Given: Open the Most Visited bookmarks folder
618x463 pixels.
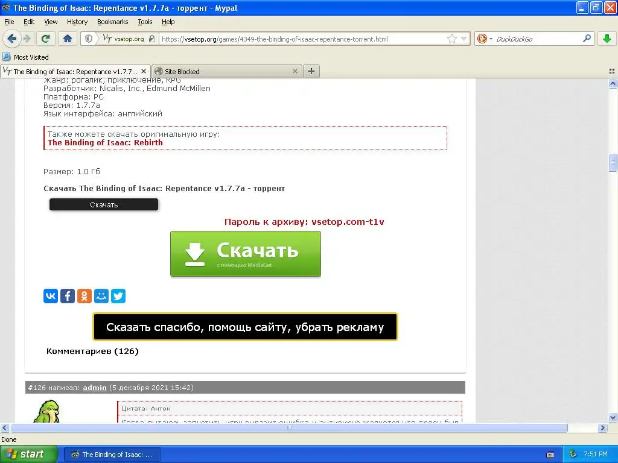Looking at the screenshot, I should [x=26, y=57].
